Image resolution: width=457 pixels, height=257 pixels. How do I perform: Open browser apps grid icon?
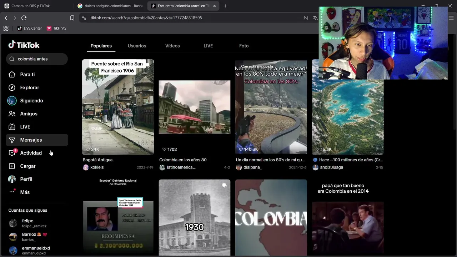(x=6, y=28)
